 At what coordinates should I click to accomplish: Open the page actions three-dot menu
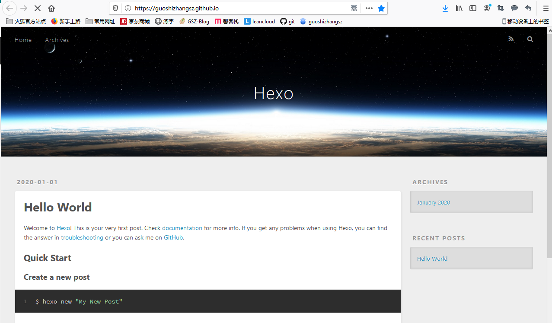pos(369,8)
